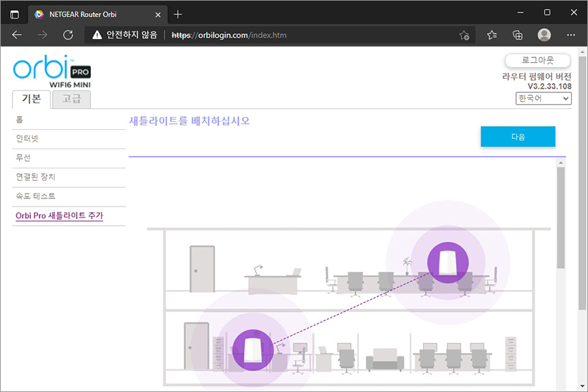Open the browser profile avatar
Image resolution: width=588 pixels, height=392 pixels.
coord(544,35)
